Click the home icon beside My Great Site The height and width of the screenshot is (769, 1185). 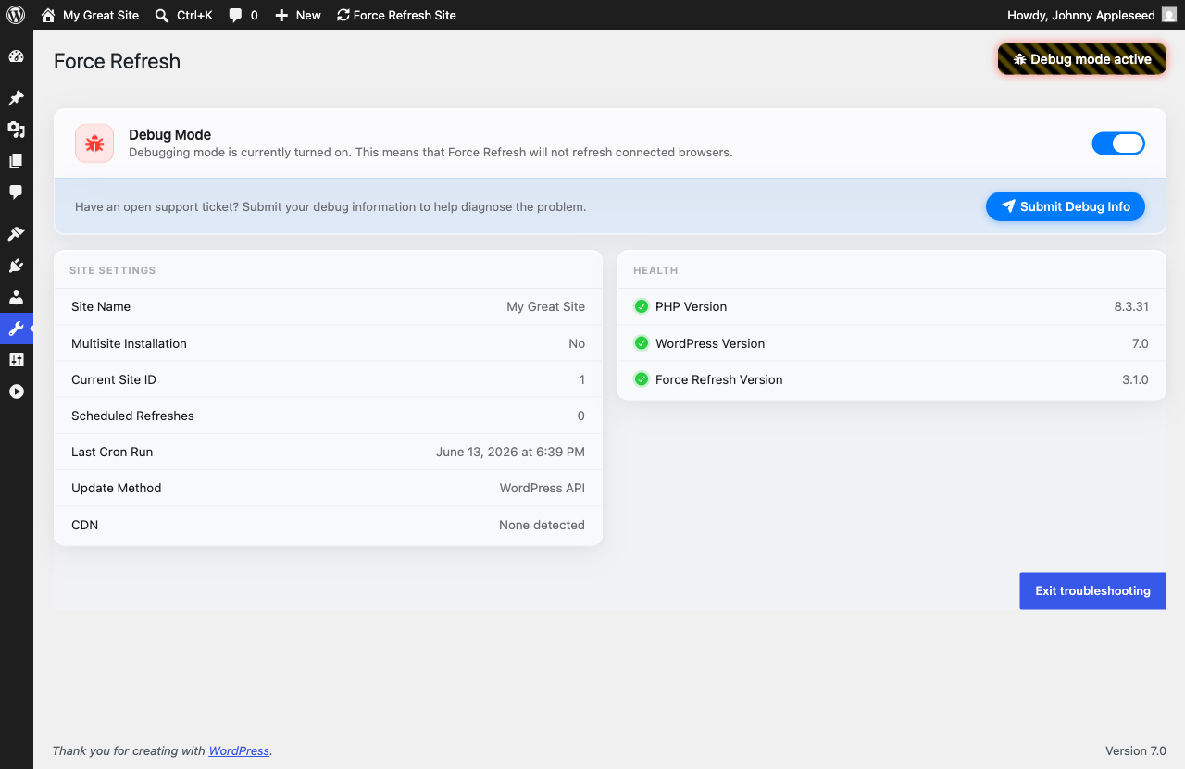[48, 15]
